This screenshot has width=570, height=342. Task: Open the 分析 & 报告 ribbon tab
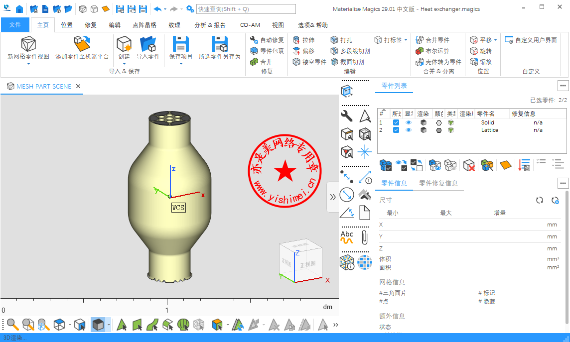coord(210,25)
